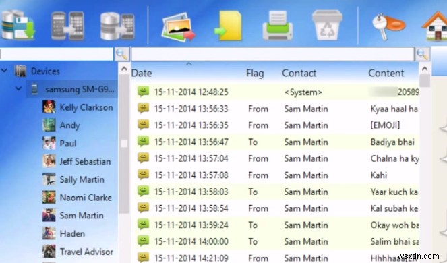Click contacts tree scroll up arrow

point(124,69)
